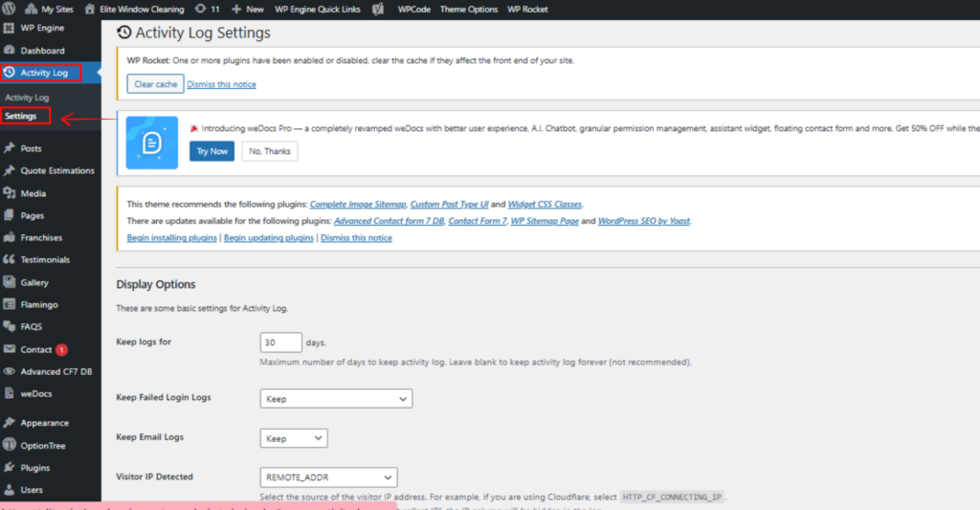This screenshot has height=510, width=980.
Task: Click the OptionTree icon in sidebar
Action: pyautogui.click(x=9, y=445)
